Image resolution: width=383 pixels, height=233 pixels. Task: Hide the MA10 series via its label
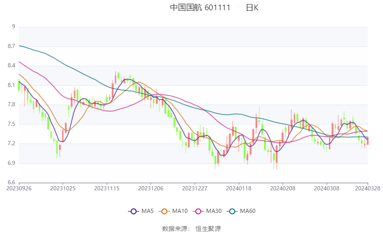[180, 211]
